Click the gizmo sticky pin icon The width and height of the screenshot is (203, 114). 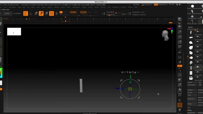[125, 72]
